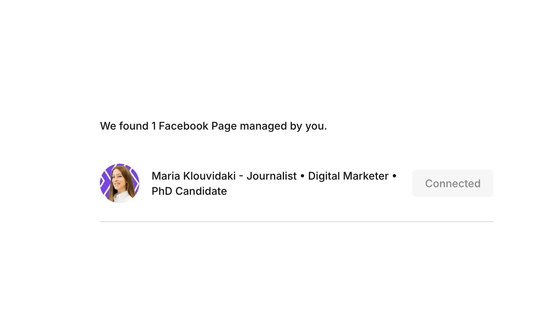The width and height of the screenshot is (536, 335).
Task: Click the purple-background profile photo
Action: [120, 183]
